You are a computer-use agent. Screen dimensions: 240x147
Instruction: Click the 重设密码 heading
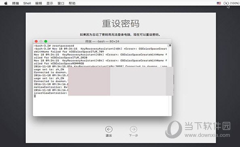coord(121,23)
